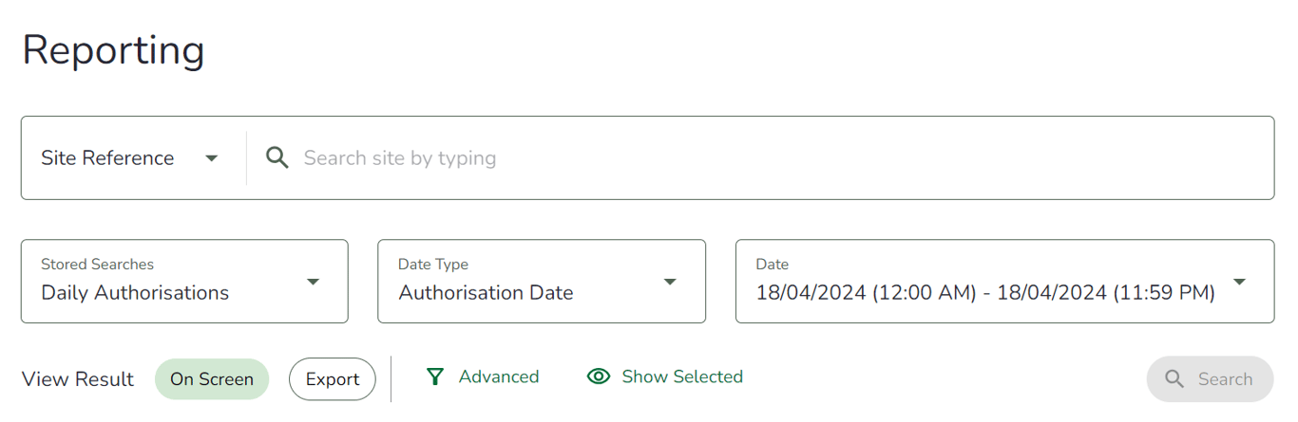Focus the 'Search site by typing' field
Image resolution: width=1298 pixels, height=422 pixels.
click(665, 158)
